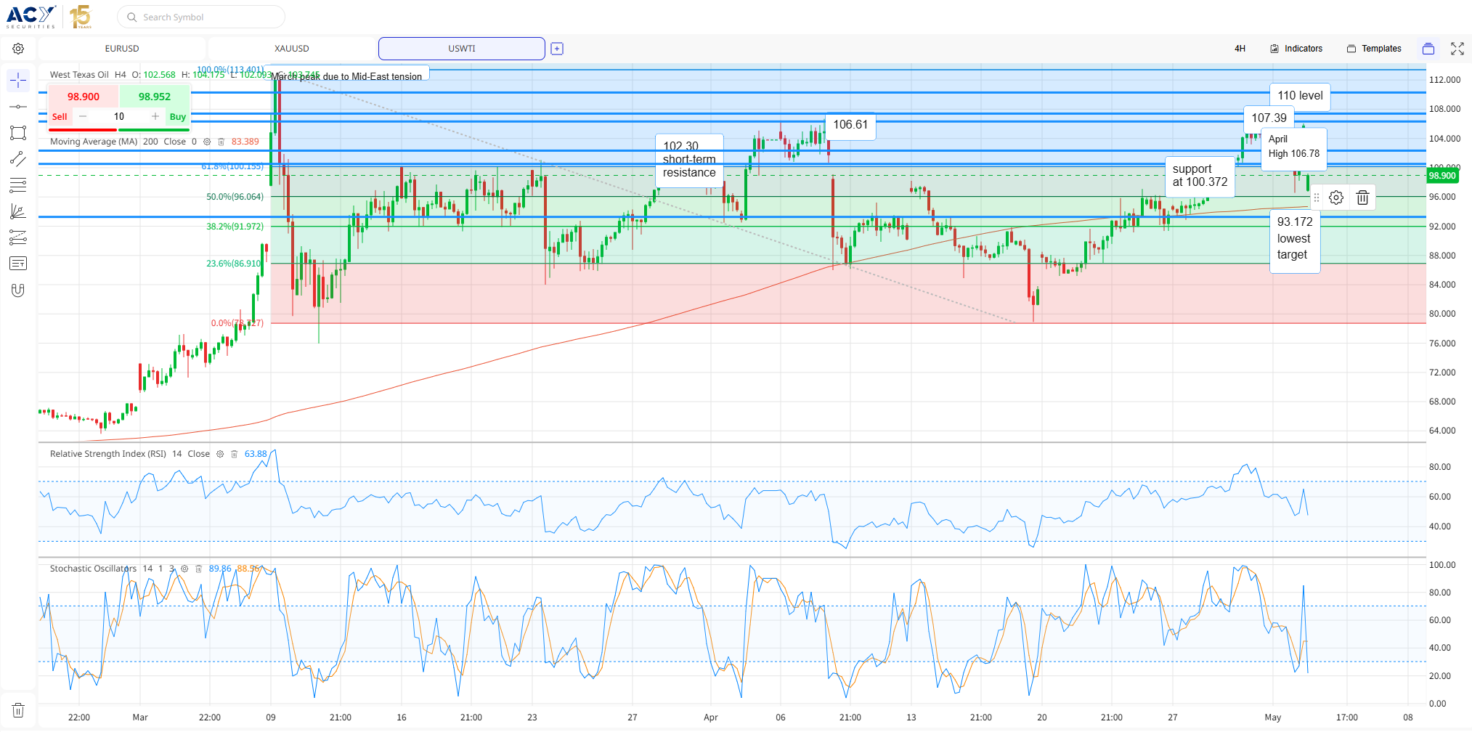Image resolution: width=1472 pixels, height=732 pixels.
Task: Select the '107.39' chart label
Action: [x=1269, y=118]
